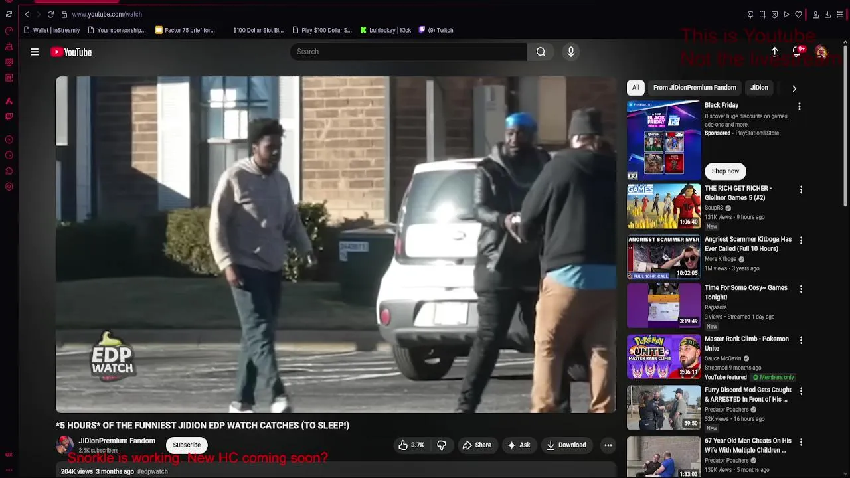The image size is (850, 478).
Task: Open Wallet | inStreamly bookmark
Action: (x=52, y=30)
